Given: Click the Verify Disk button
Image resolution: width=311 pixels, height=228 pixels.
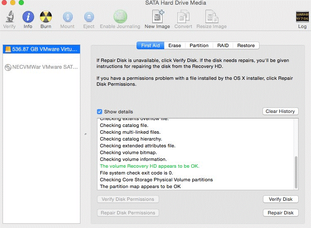Looking at the screenshot, I should pos(281,199).
